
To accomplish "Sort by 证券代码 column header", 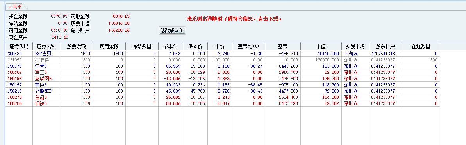I will 19,47.
